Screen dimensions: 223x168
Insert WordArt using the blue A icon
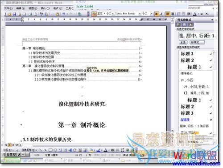tap(70, 150)
